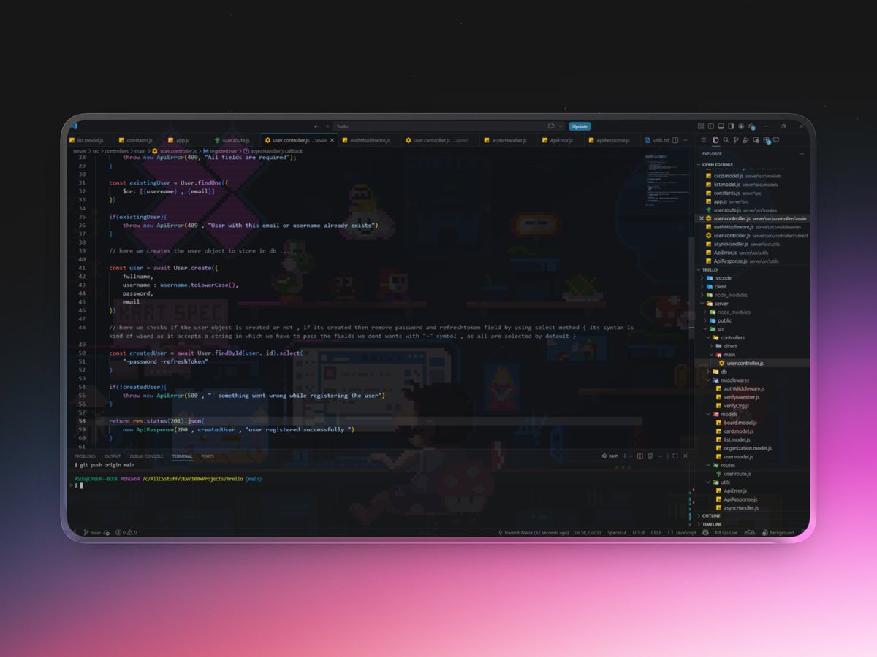
Task: Click controllers in the breadcrumb
Action: tap(117, 150)
